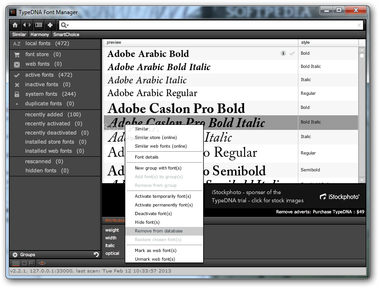Click the font list scrollbar thumb
This screenshot has height=288, width=379.
(x=362, y=56)
